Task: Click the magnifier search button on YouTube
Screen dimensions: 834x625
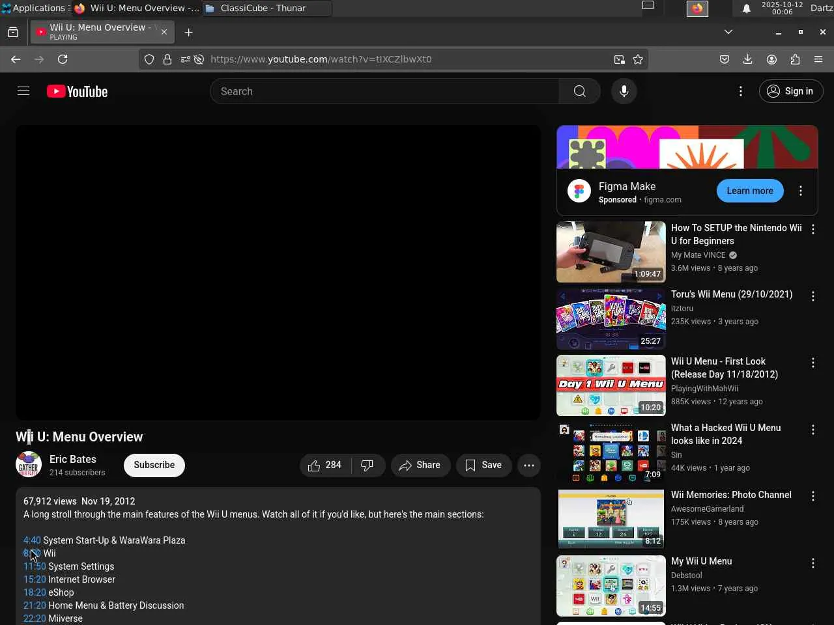Action: click(x=579, y=91)
